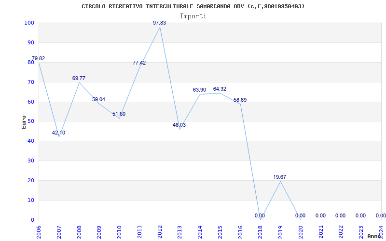The image size is (386, 241).
Task: Select the 46.03 data value
Action: point(179,125)
